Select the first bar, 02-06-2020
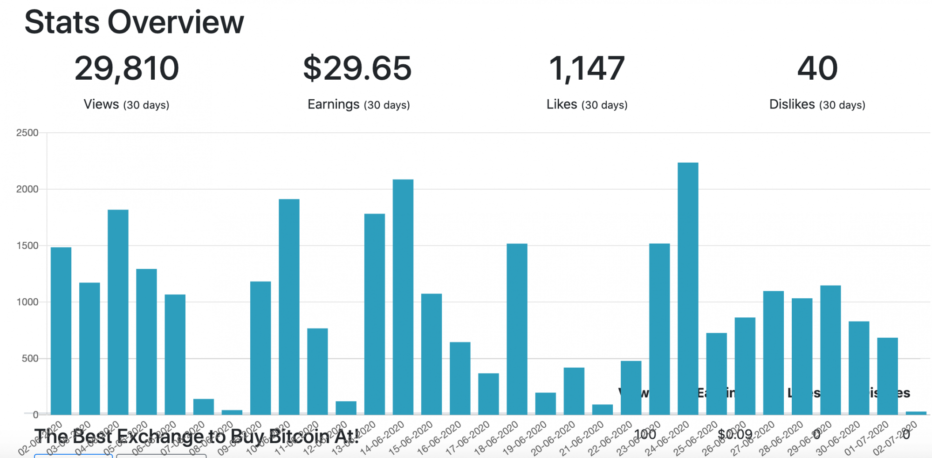Image resolution: width=932 pixels, height=458 pixels. pyautogui.click(x=61, y=331)
